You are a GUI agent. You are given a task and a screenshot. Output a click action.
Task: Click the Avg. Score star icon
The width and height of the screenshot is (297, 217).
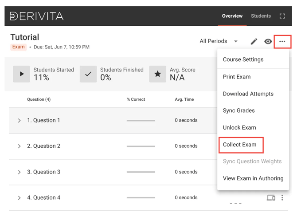157,74
